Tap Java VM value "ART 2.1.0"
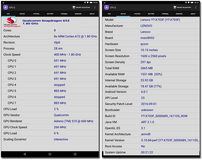202x160 pixels. [147, 122]
